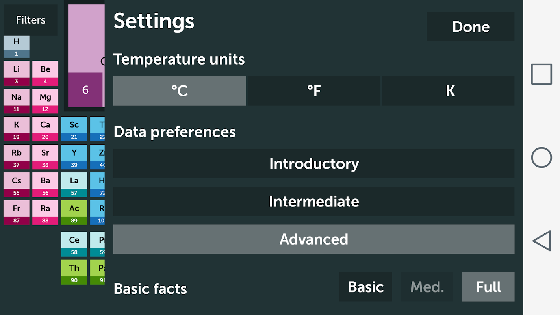Set Basic facts to Basic
Screen dimensions: 560x315
point(365,287)
